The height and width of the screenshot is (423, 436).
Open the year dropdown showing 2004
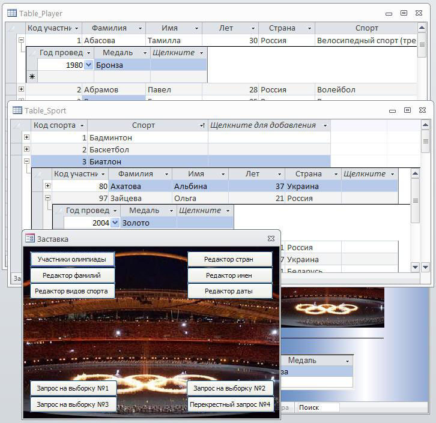point(115,223)
